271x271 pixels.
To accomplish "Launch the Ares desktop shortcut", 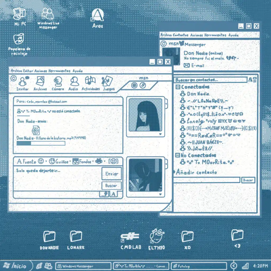I will click(97, 15).
